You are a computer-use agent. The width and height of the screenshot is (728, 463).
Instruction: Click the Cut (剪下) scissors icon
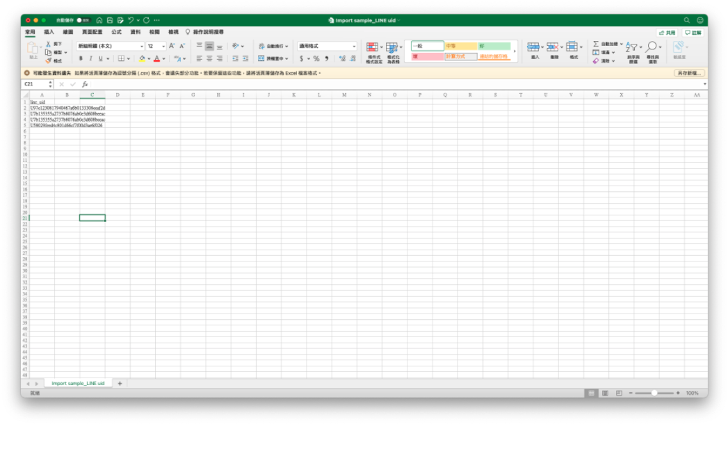[49, 44]
